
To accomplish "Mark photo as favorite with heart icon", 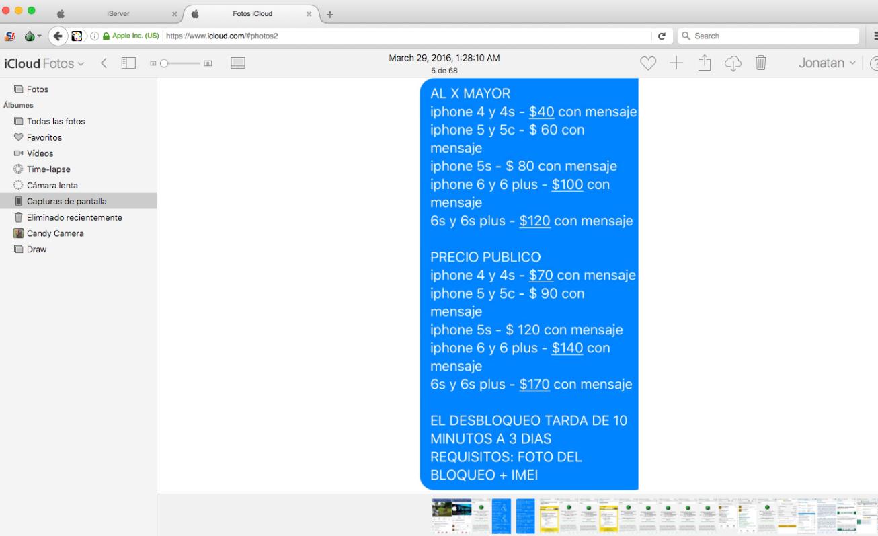I will (x=647, y=63).
